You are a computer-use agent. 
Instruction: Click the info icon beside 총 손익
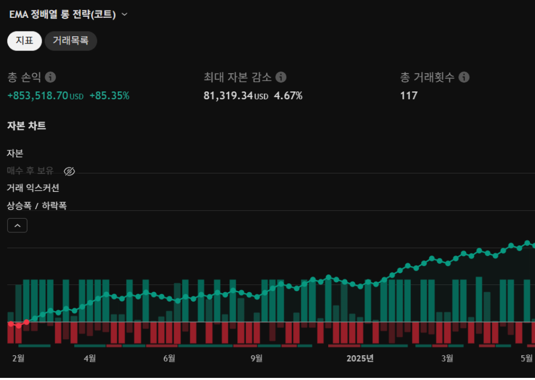click(x=51, y=77)
